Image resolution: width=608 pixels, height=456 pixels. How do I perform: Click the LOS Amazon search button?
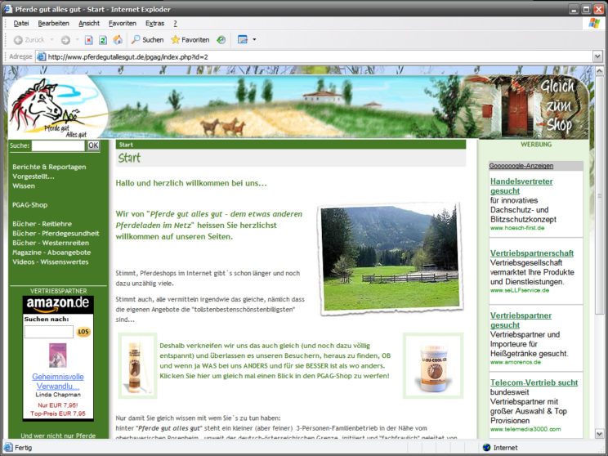click(83, 332)
